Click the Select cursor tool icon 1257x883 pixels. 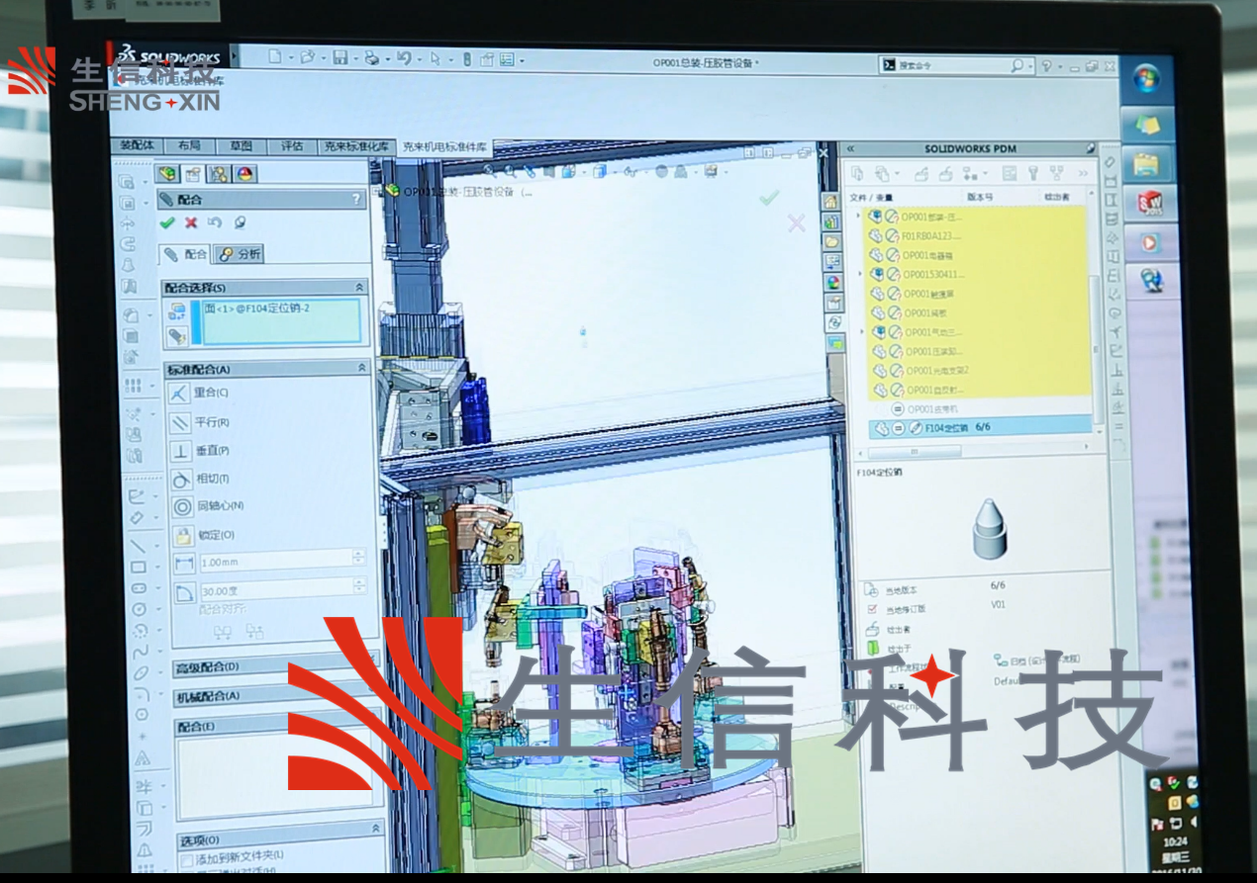click(435, 59)
